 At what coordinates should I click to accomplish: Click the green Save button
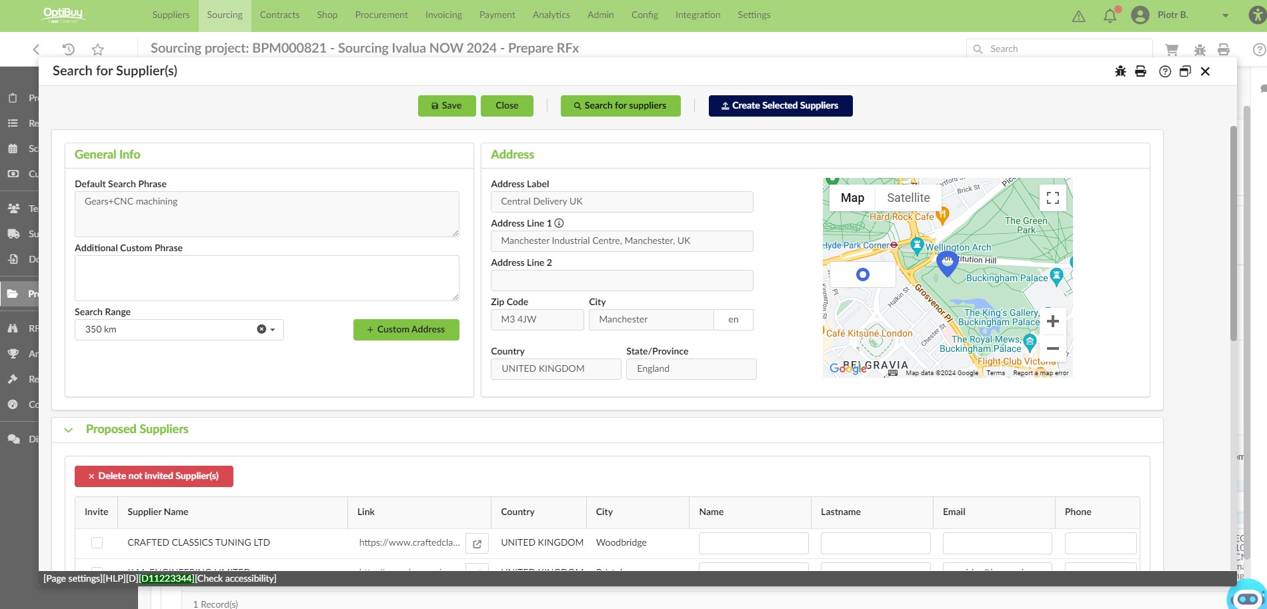pyautogui.click(x=447, y=106)
